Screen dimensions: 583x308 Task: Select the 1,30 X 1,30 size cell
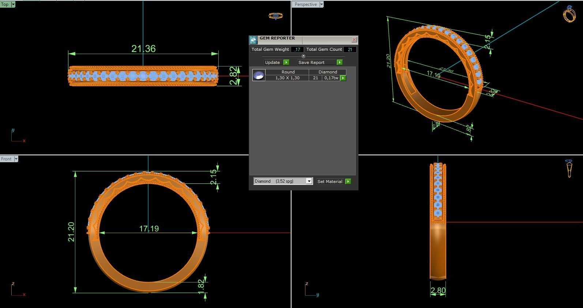click(x=287, y=78)
